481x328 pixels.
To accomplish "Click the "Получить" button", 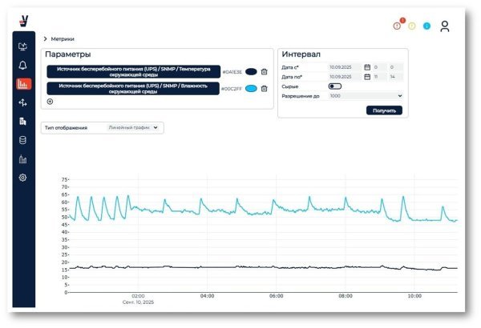I will pyautogui.click(x=384, y=110).
